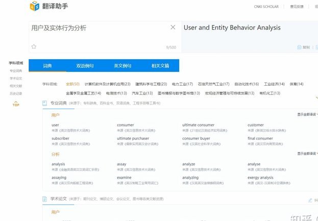Filter by 汽车工业(13)

pyautogui.click(x=142, y=93)
